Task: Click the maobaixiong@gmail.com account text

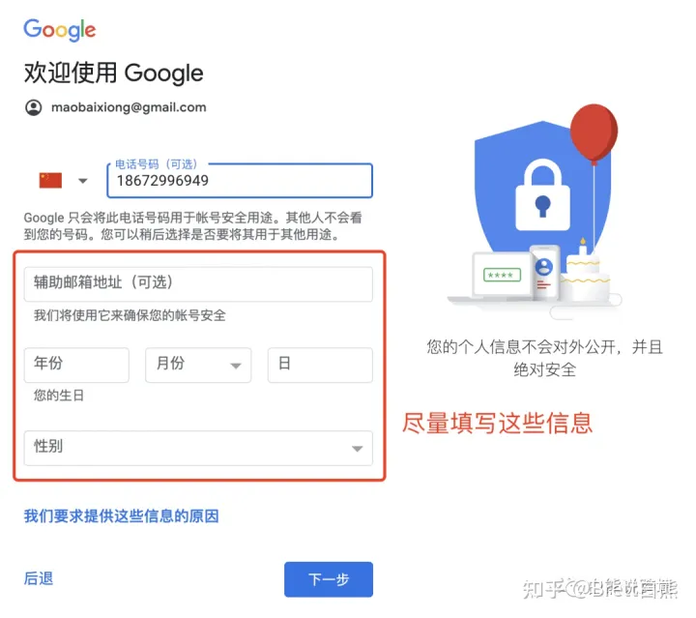Action: [x=129, y=107]
